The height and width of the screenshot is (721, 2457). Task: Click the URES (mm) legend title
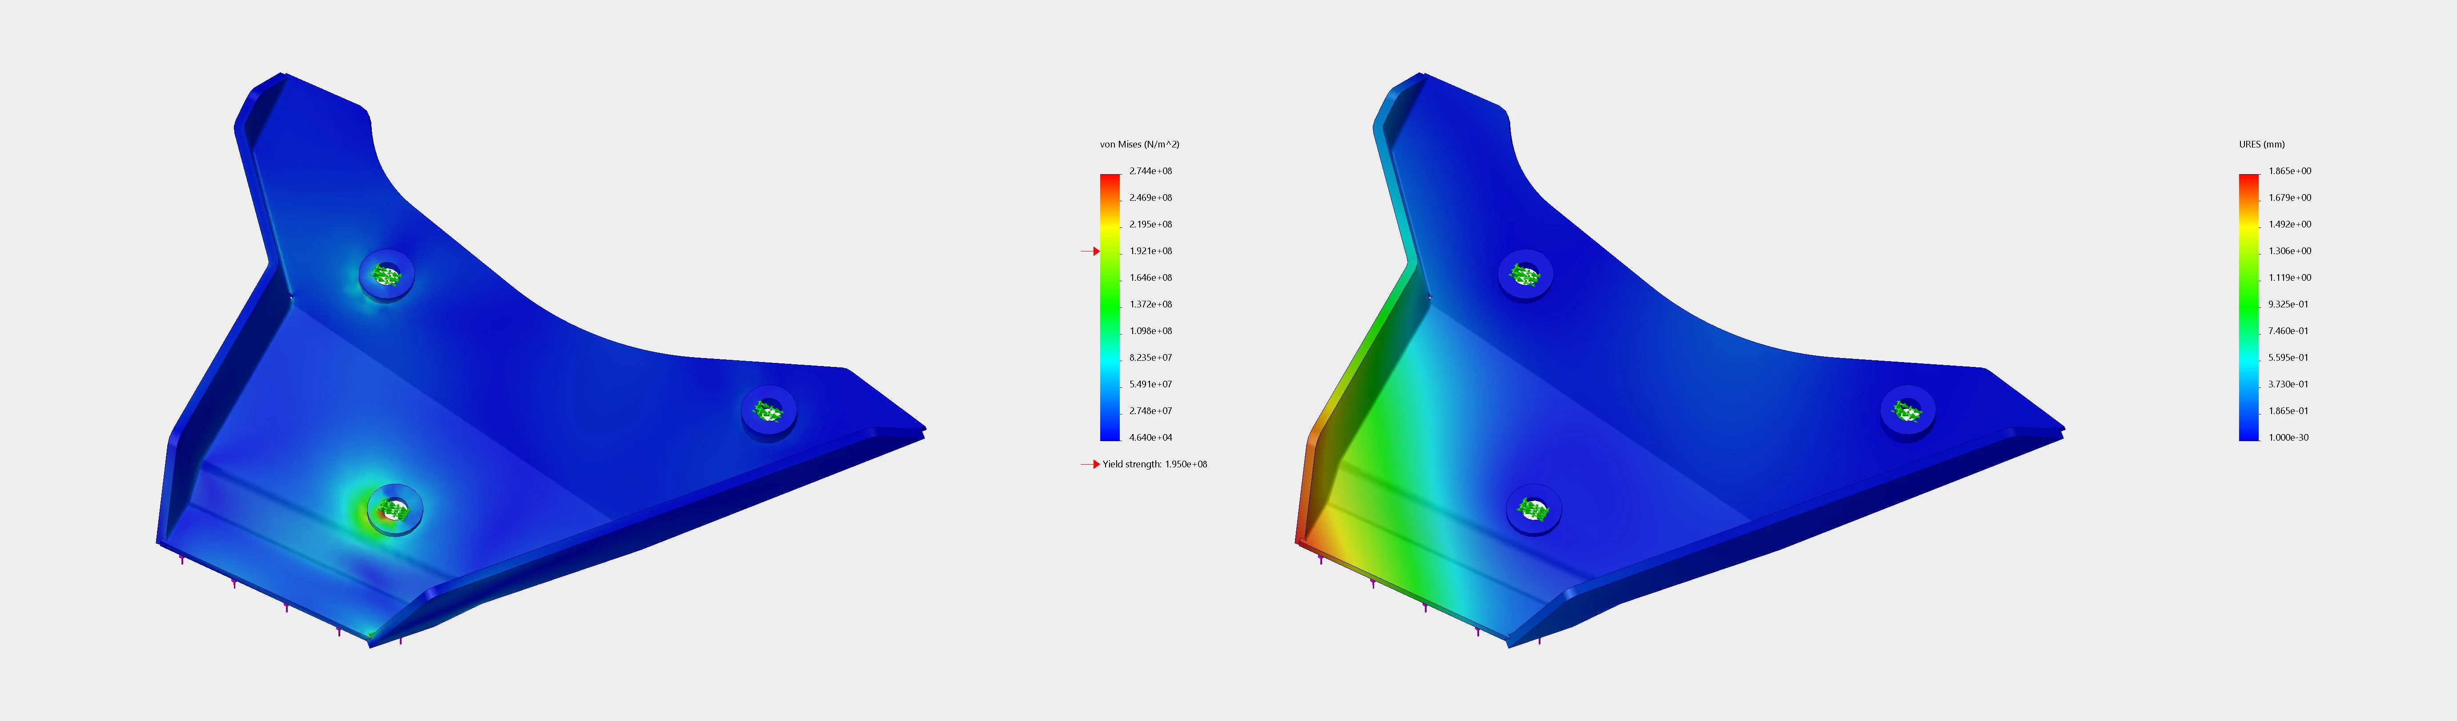tap(2261, 145)
